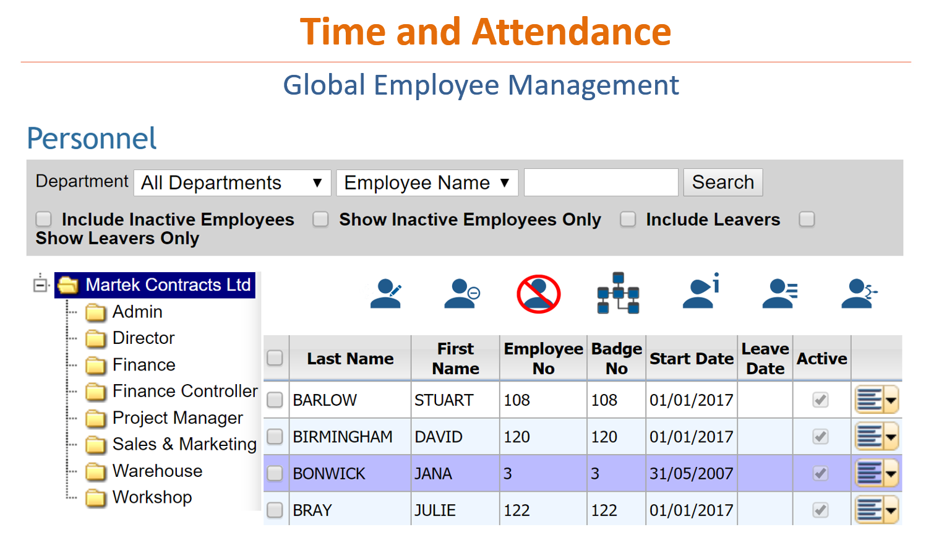Tick the checkbox on the BONWICK row

[275, 473]
